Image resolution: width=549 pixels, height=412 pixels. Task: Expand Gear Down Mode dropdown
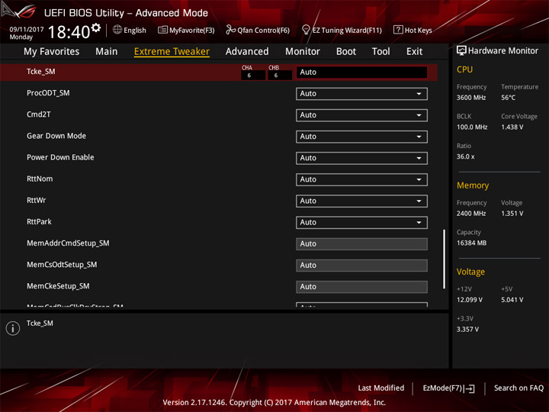coord(361,137)
